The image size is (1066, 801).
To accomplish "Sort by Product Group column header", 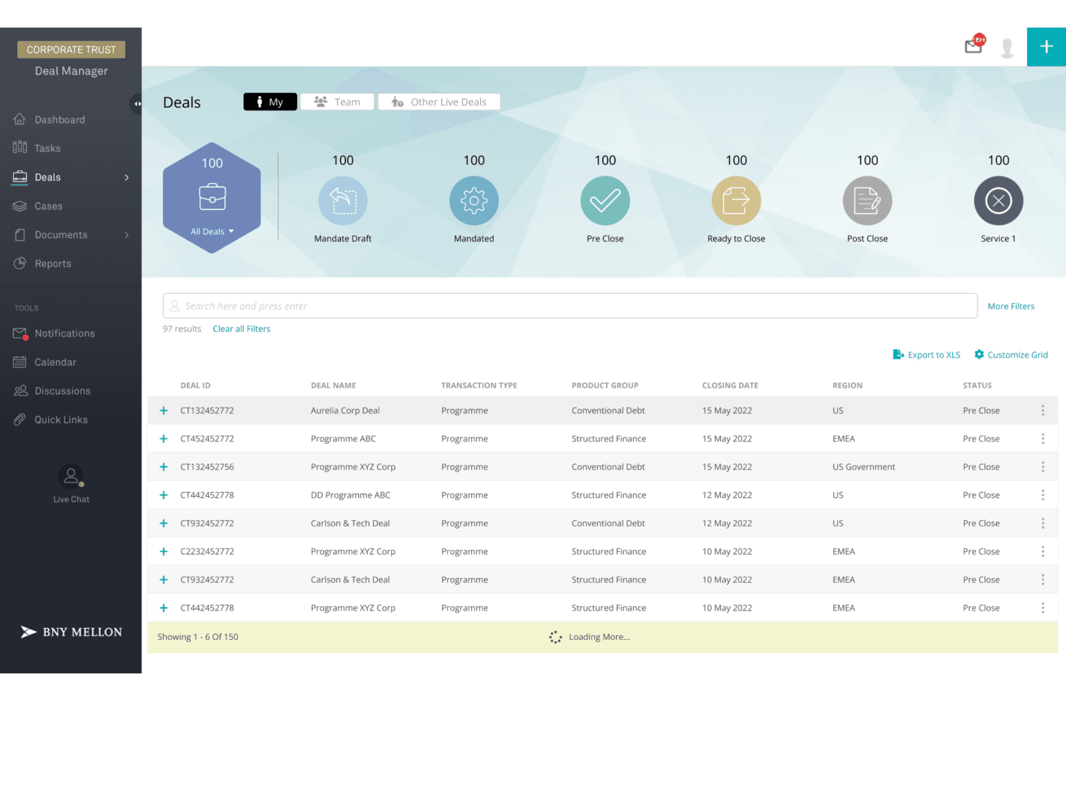I will 605,386.
